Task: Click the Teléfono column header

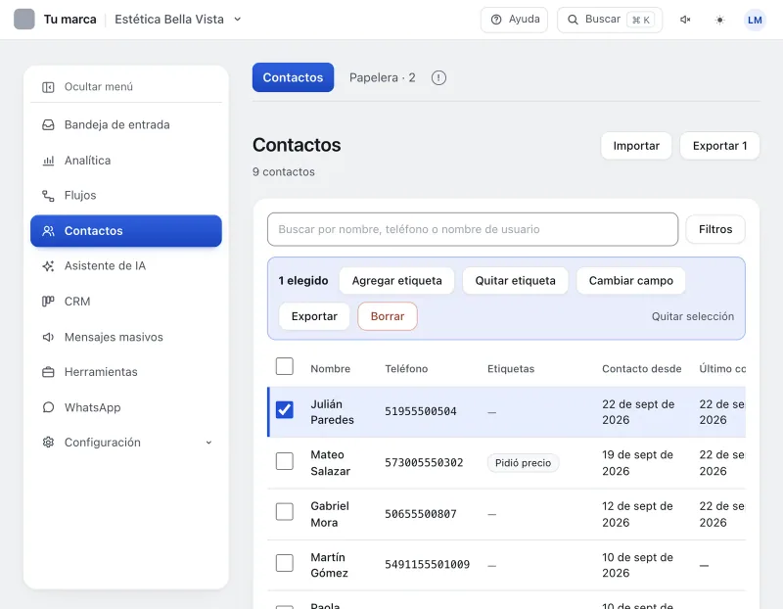Action: [x=406, y=369]
